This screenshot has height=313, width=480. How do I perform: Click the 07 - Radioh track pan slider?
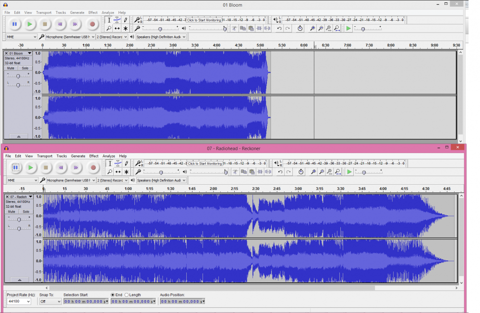point(19,228)
